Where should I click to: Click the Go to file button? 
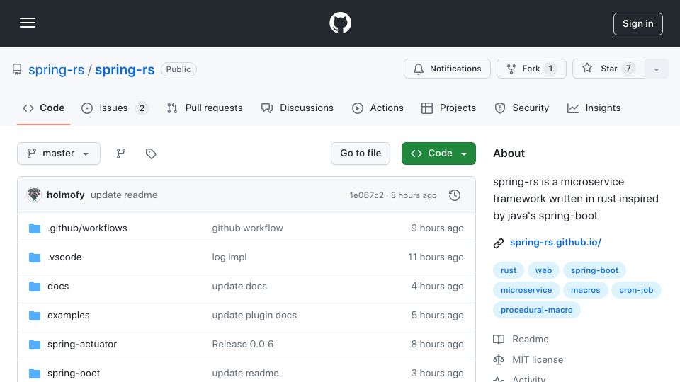(x=361, y=154)
